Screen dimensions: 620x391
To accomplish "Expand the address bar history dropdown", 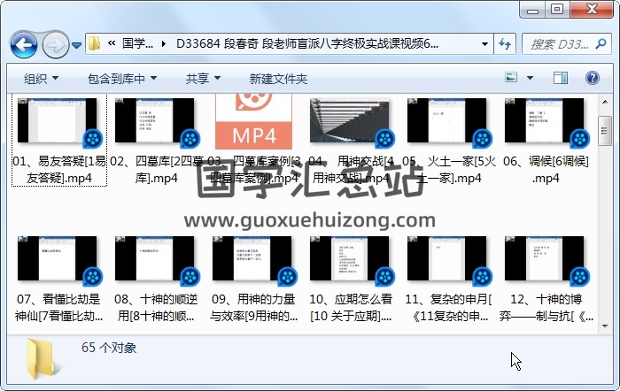I will 484,43.
